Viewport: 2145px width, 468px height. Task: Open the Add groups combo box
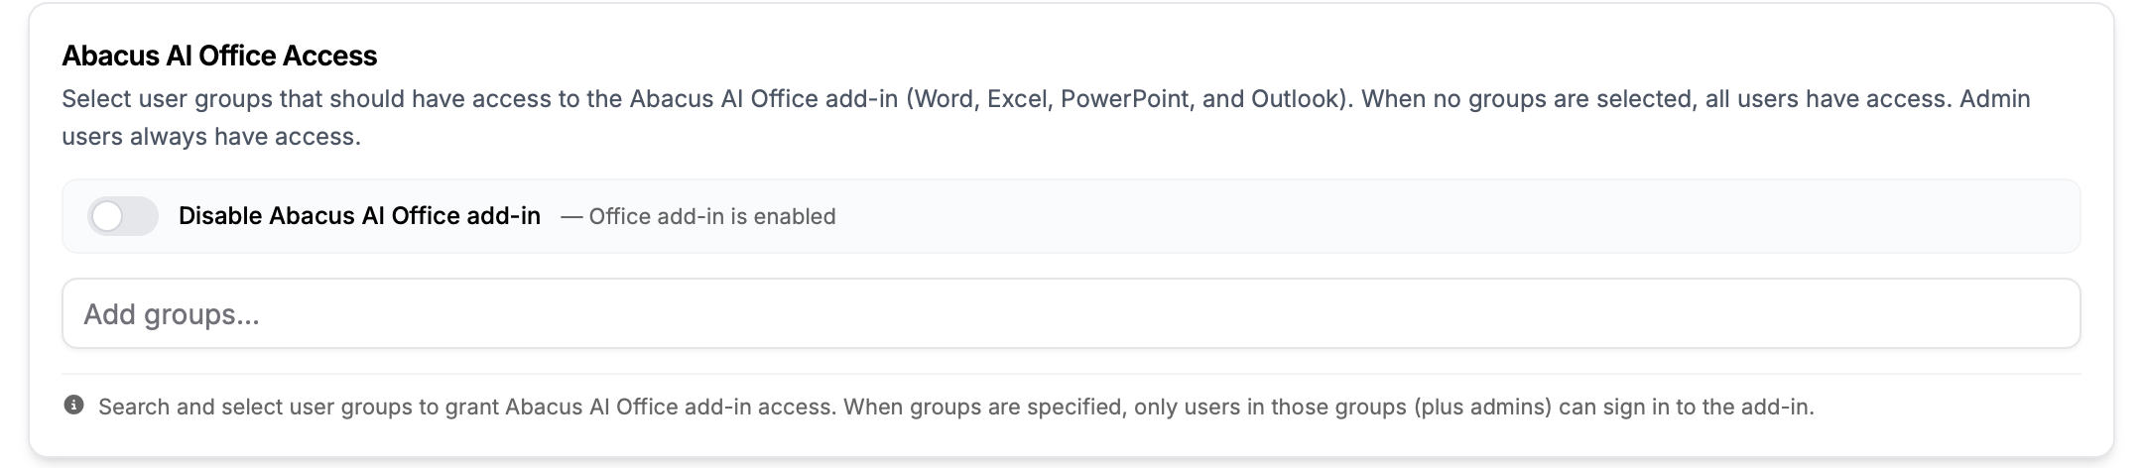1071,313
